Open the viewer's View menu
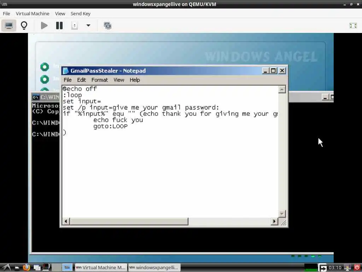The width and height of the screenshot is (362, 272). coord(60,14)
